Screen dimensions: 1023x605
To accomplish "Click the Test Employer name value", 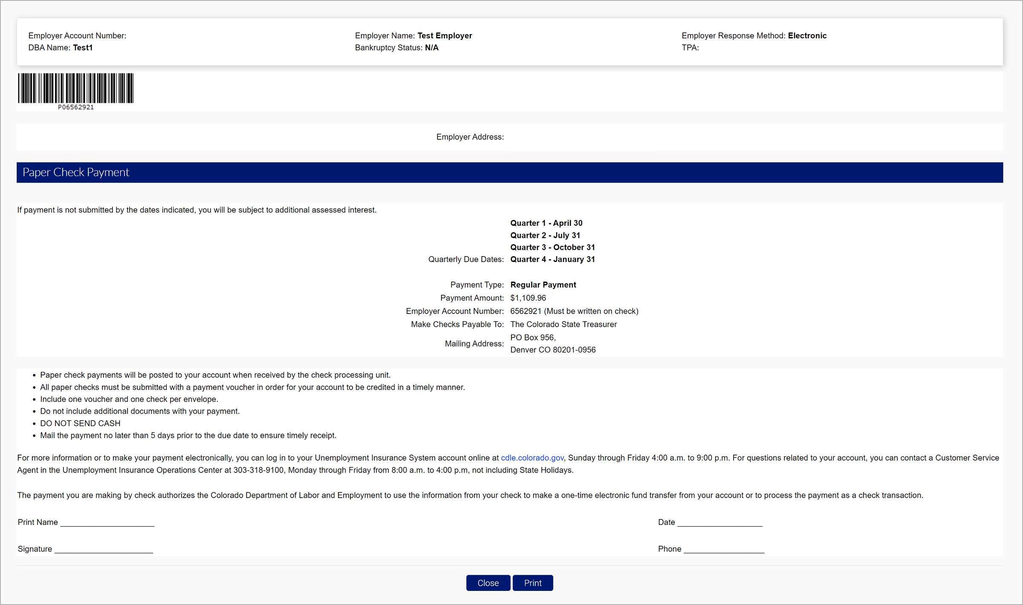I will [445, 36].
